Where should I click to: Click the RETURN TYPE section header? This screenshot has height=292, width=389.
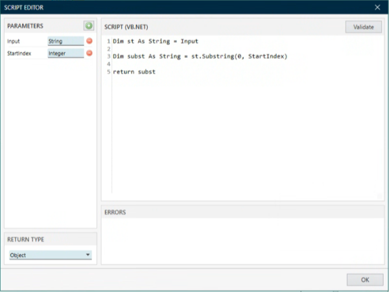click(x=25, y=239)
